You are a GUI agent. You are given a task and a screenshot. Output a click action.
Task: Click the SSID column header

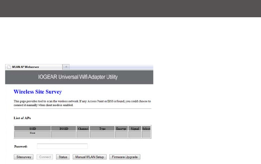tap(33, 128)
